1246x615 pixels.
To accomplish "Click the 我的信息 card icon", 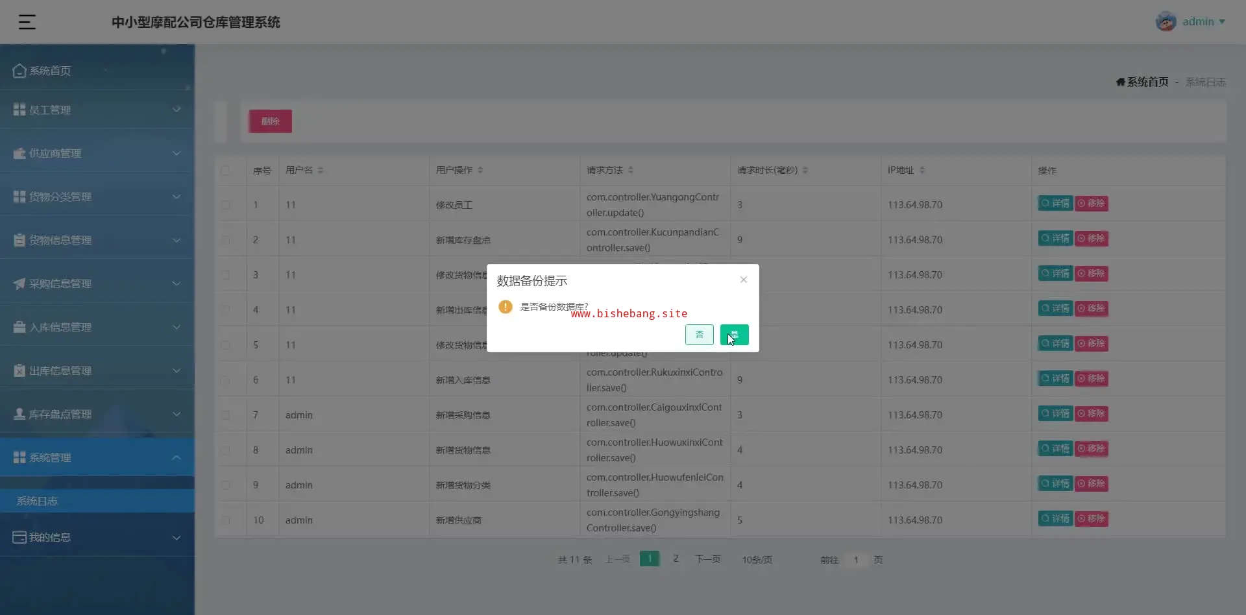I will (x=19, y=537).
